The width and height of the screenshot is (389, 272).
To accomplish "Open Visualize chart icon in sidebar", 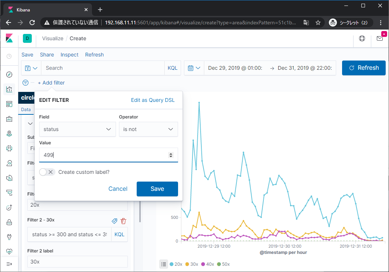I will [x=9, y=89].
